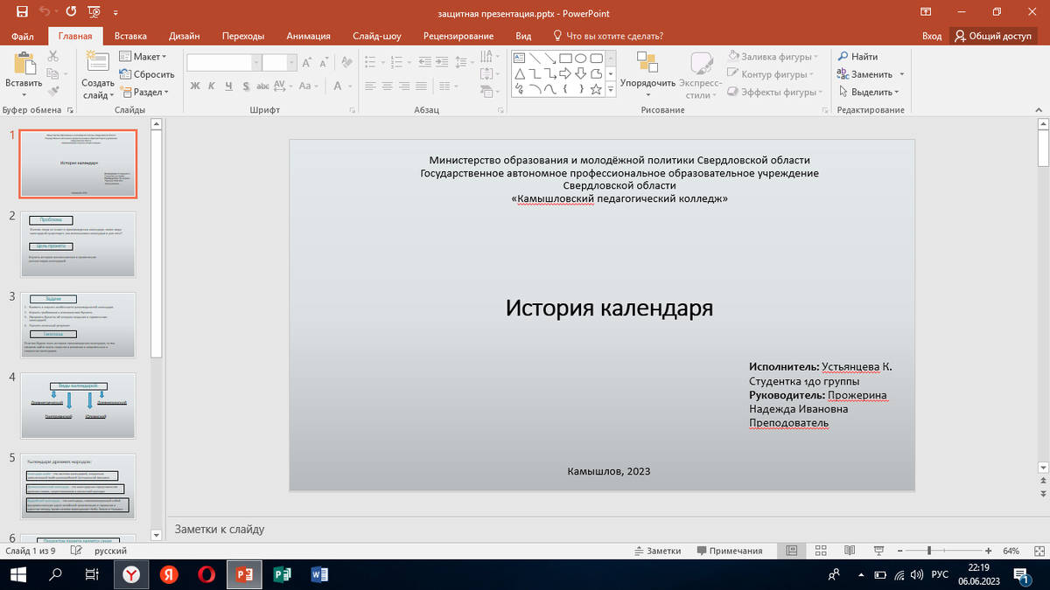This screenshot has height=590, width=1050.
Task: Toggle Italic (К) formatting
Action: click(x=213, y=87)
